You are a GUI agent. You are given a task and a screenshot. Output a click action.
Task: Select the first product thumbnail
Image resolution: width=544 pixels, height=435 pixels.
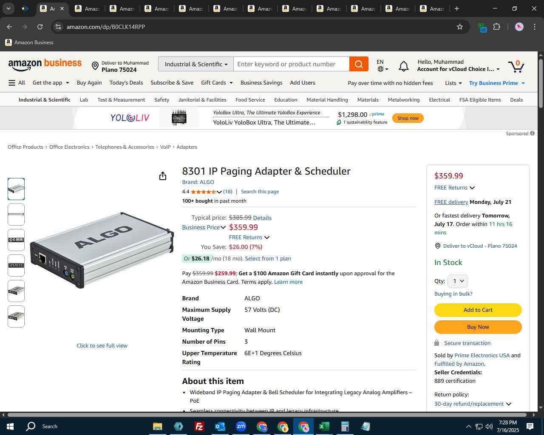[x=16, y=189]
